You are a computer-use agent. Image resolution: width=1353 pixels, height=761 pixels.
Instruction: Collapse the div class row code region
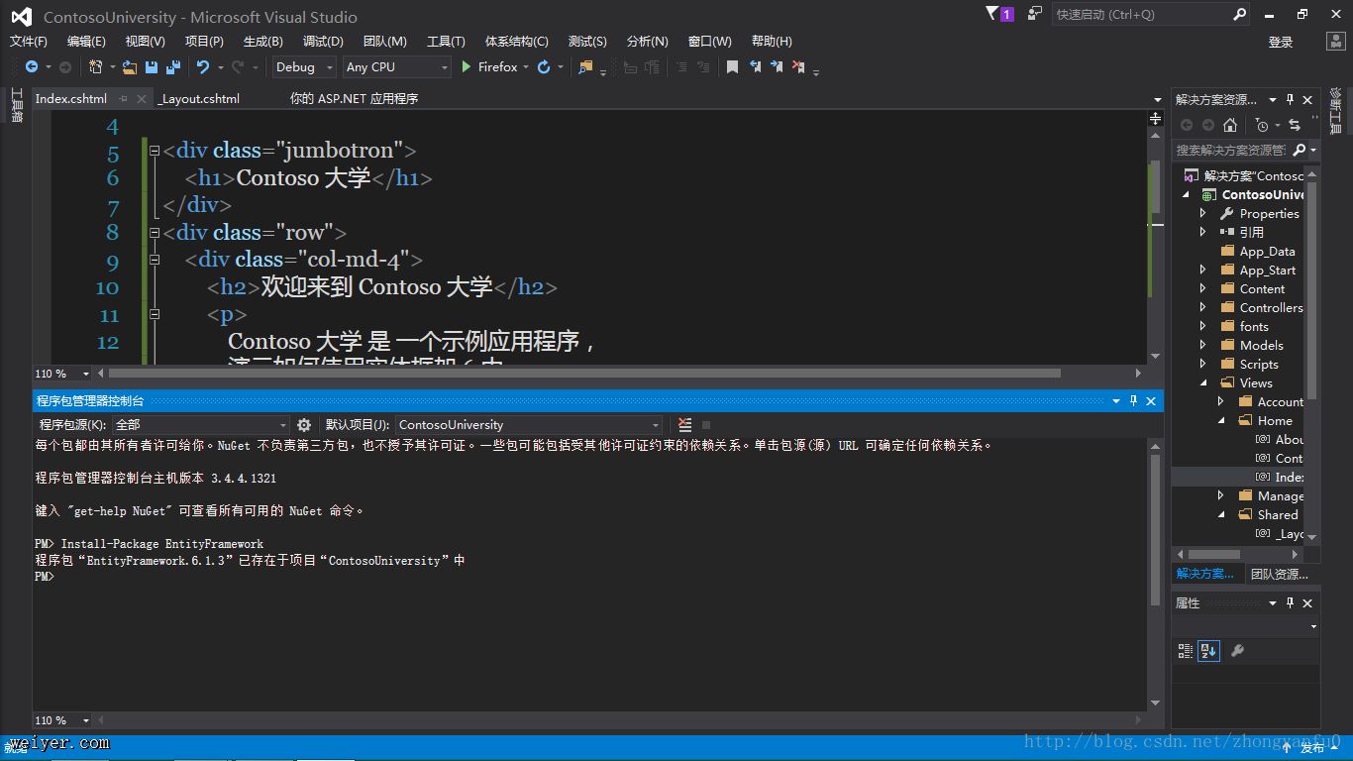pyautogui.click(x=155, y=233)
